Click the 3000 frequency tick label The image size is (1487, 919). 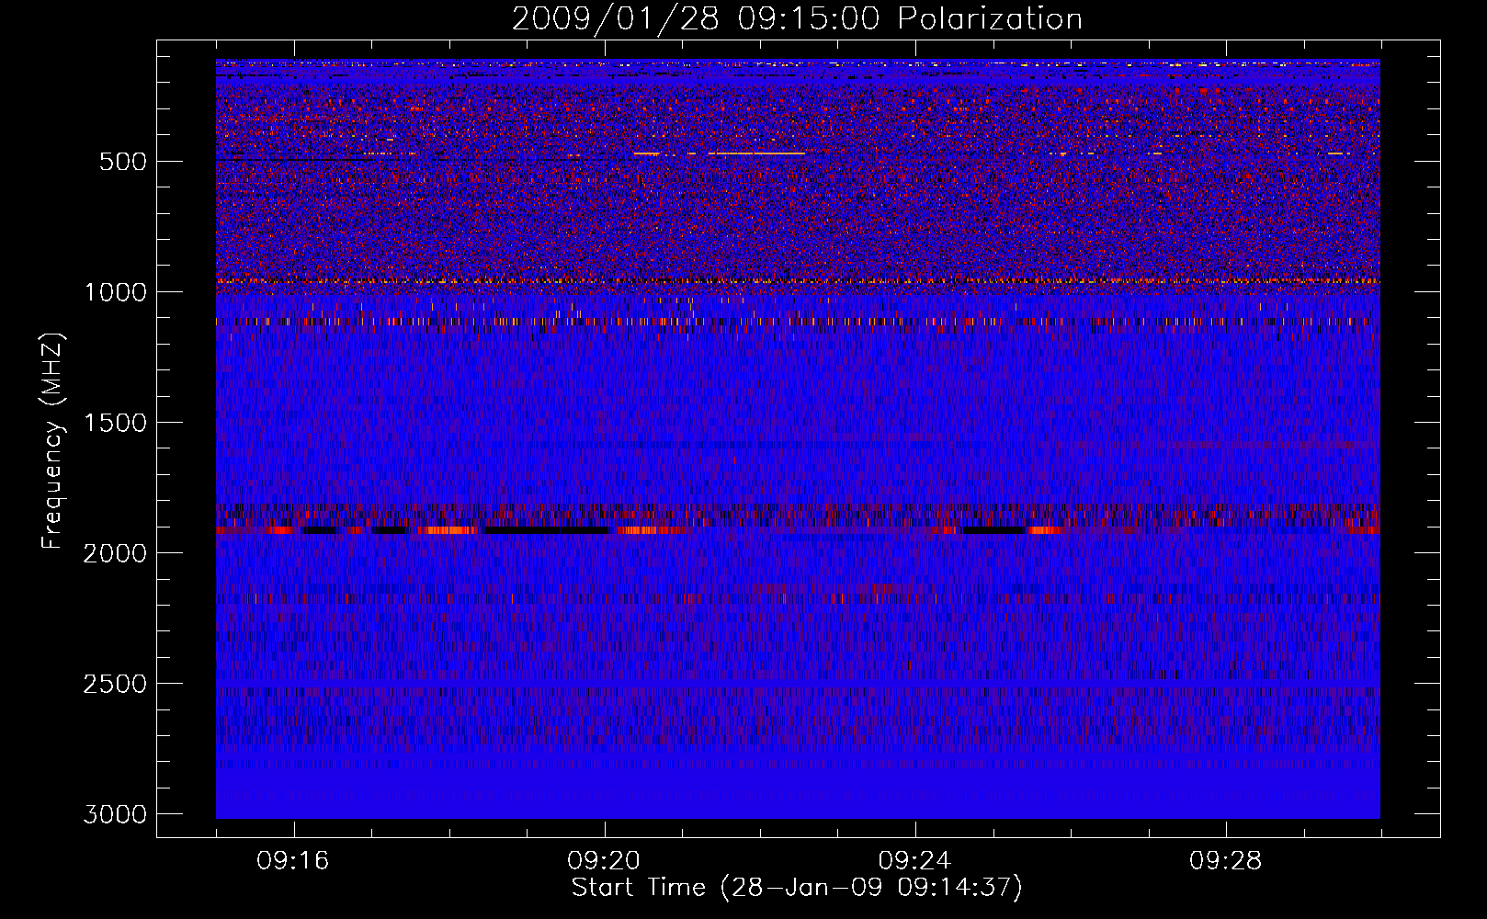tap(115, 814)
